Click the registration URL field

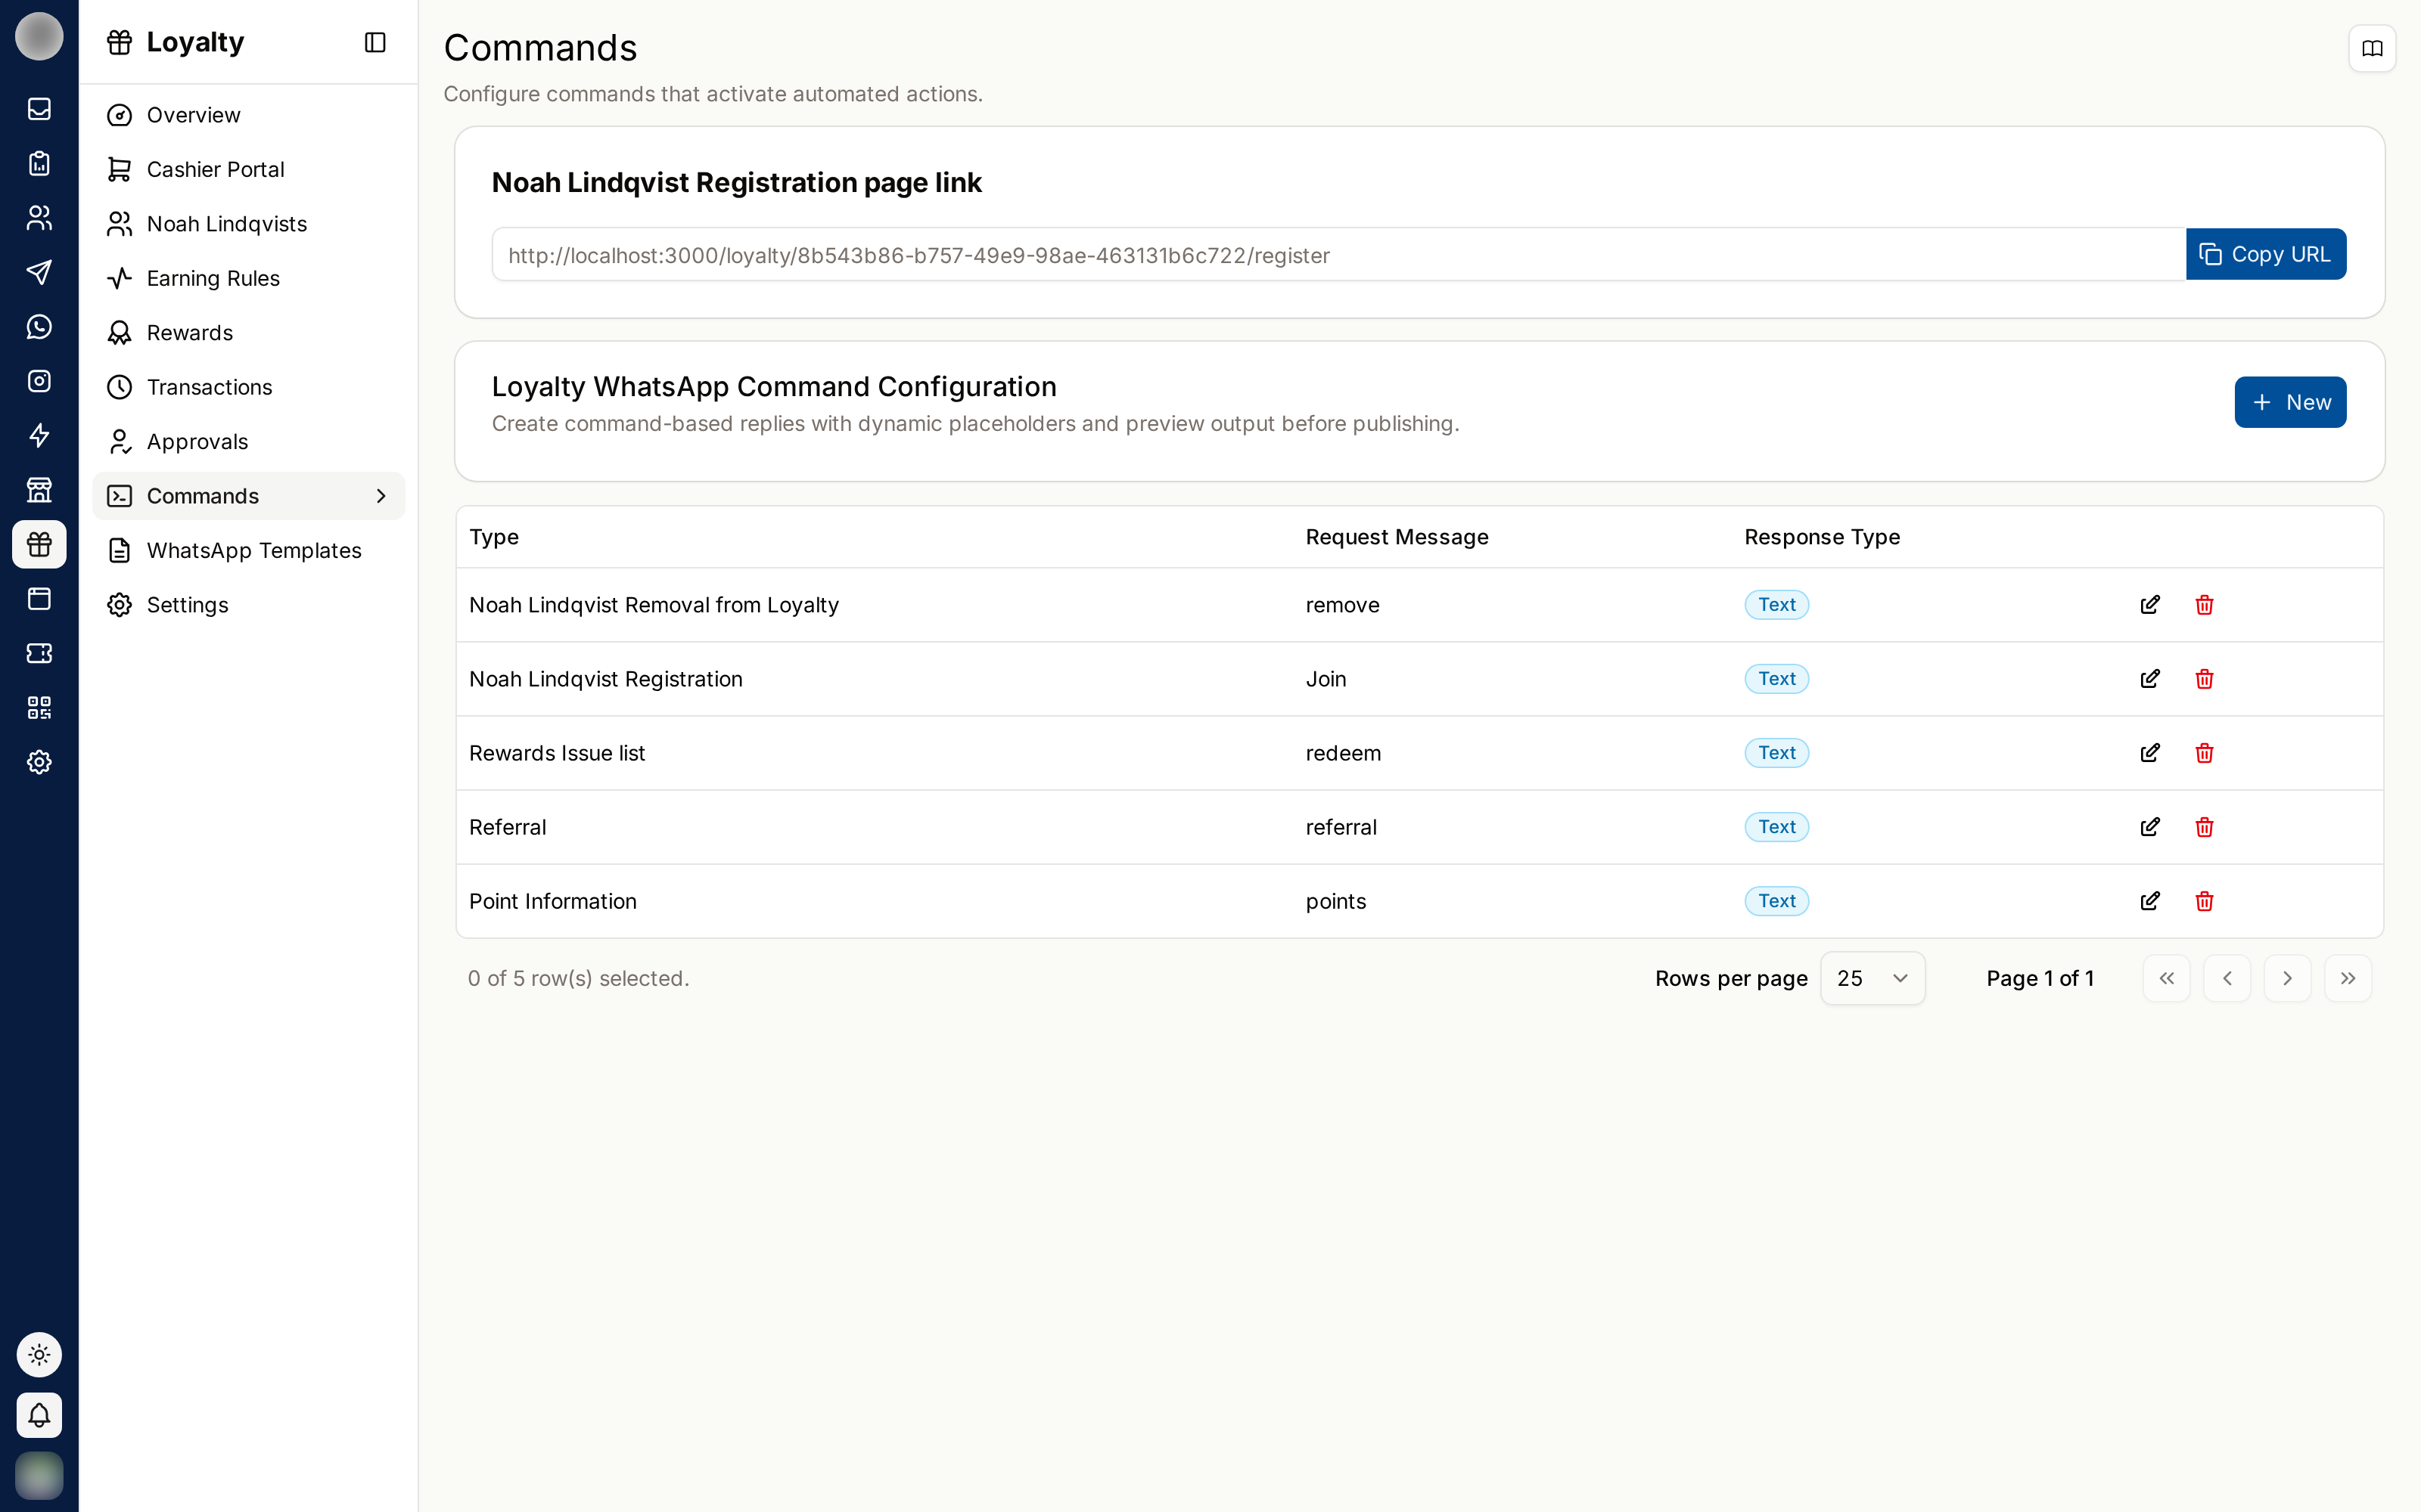1338,255
